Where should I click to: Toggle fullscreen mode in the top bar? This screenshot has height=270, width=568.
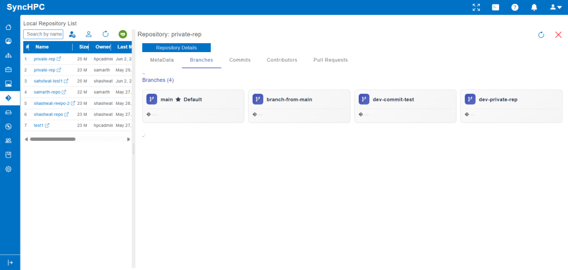[x=476, y=7]
